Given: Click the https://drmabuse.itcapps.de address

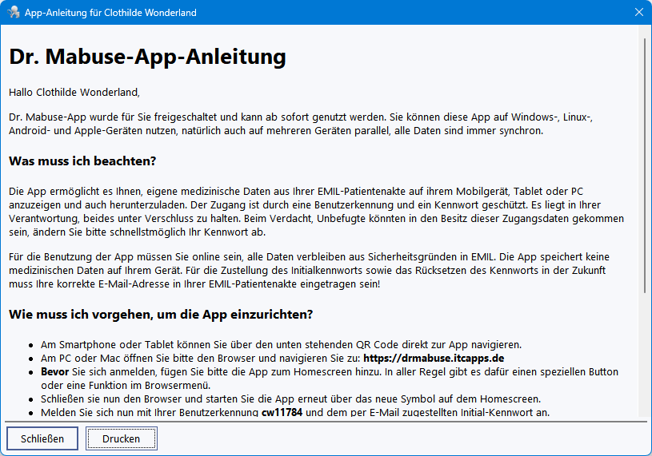Looking at the screenshot, I should [x=433, y=359].
